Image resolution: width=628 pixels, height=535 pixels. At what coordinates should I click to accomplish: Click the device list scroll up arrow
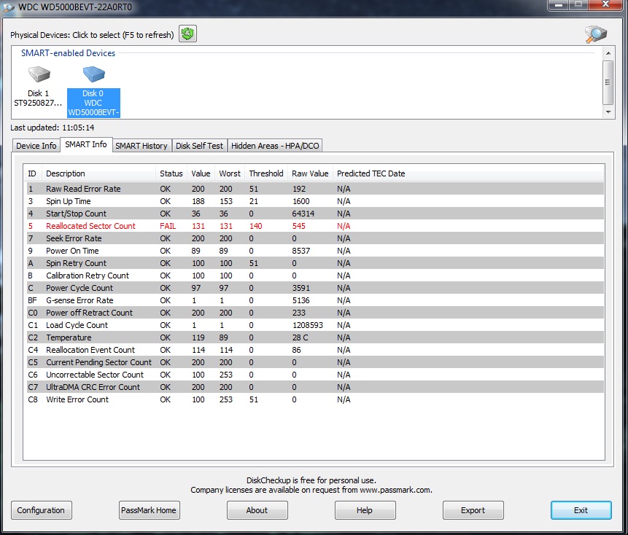608,53
